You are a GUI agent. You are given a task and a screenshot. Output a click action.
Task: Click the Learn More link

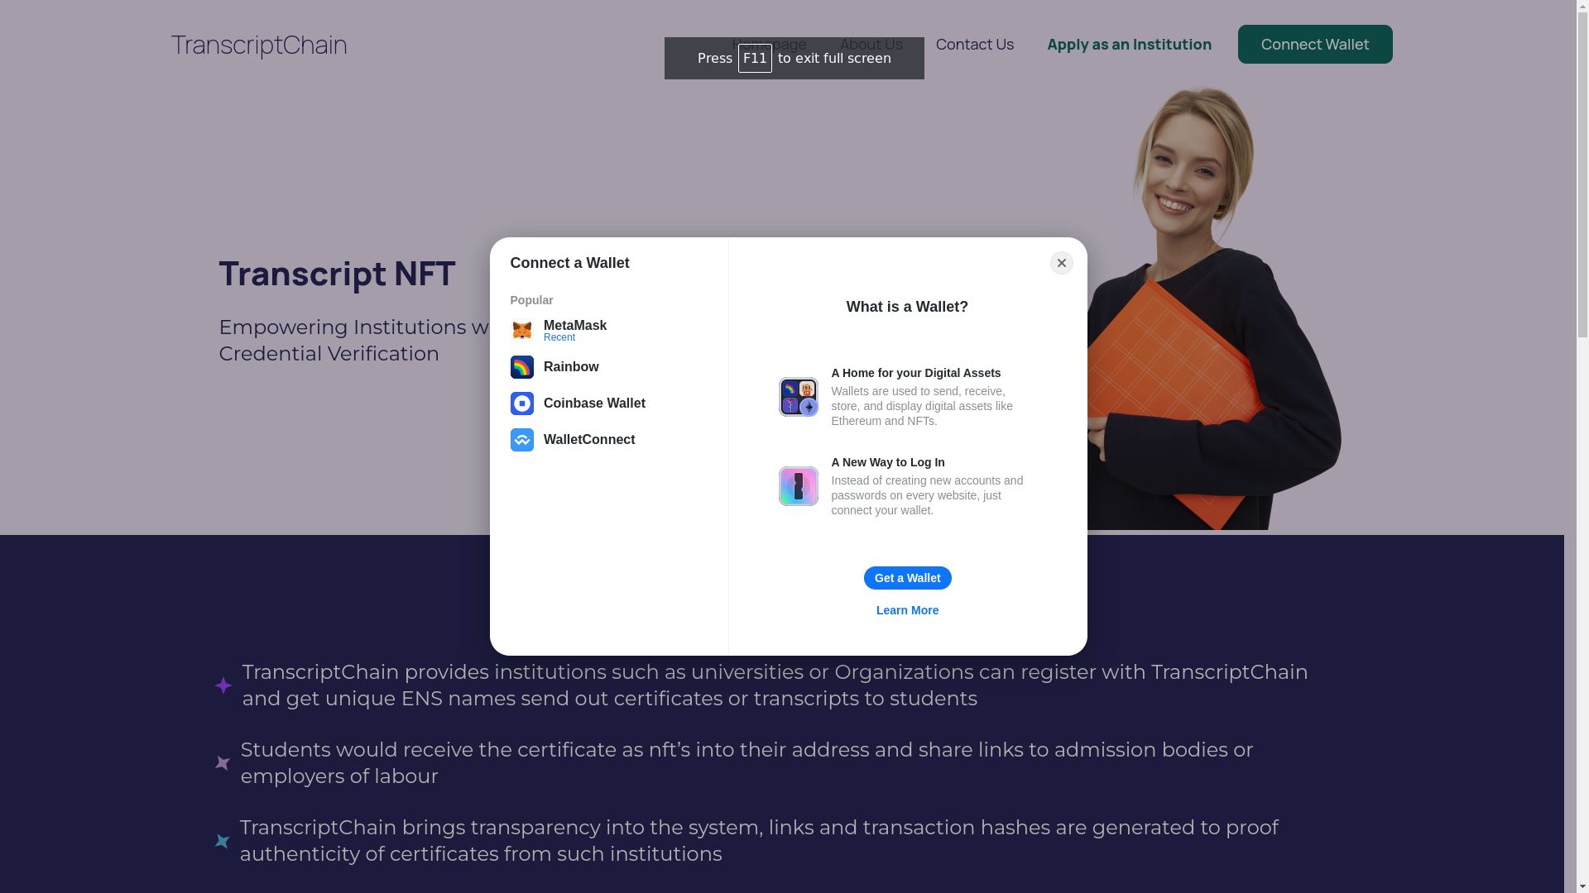tap(907, 610)
